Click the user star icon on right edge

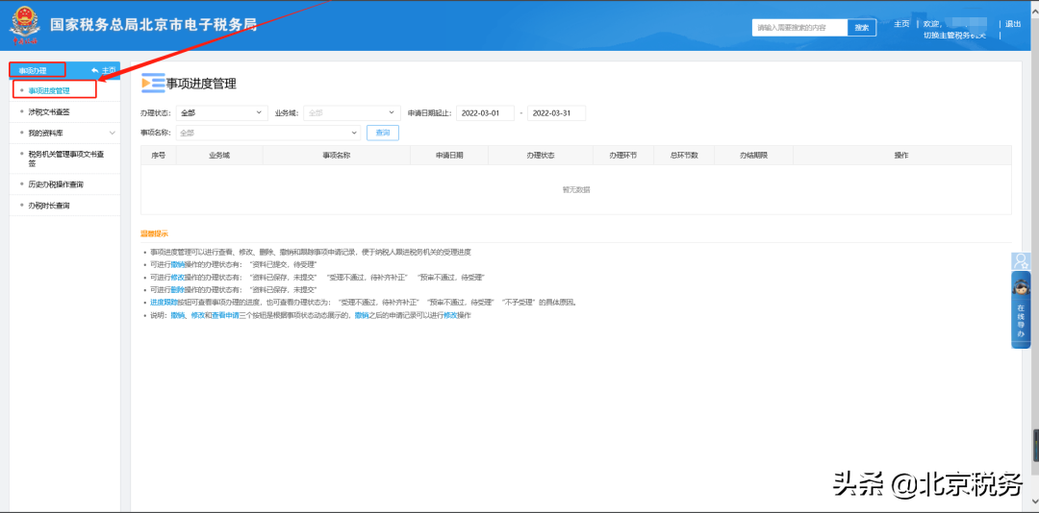(x=1021, y=261)
